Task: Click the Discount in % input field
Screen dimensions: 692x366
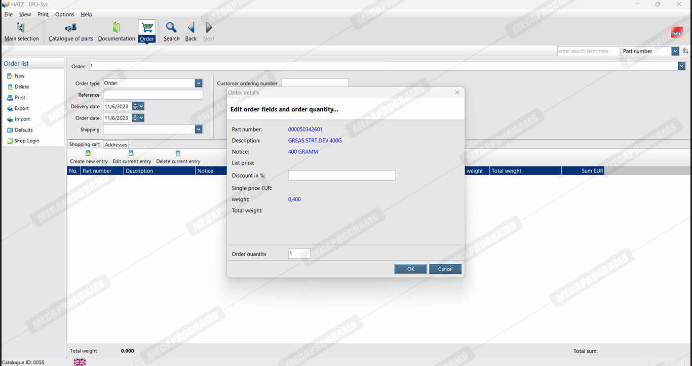Action: coord(341,176)
